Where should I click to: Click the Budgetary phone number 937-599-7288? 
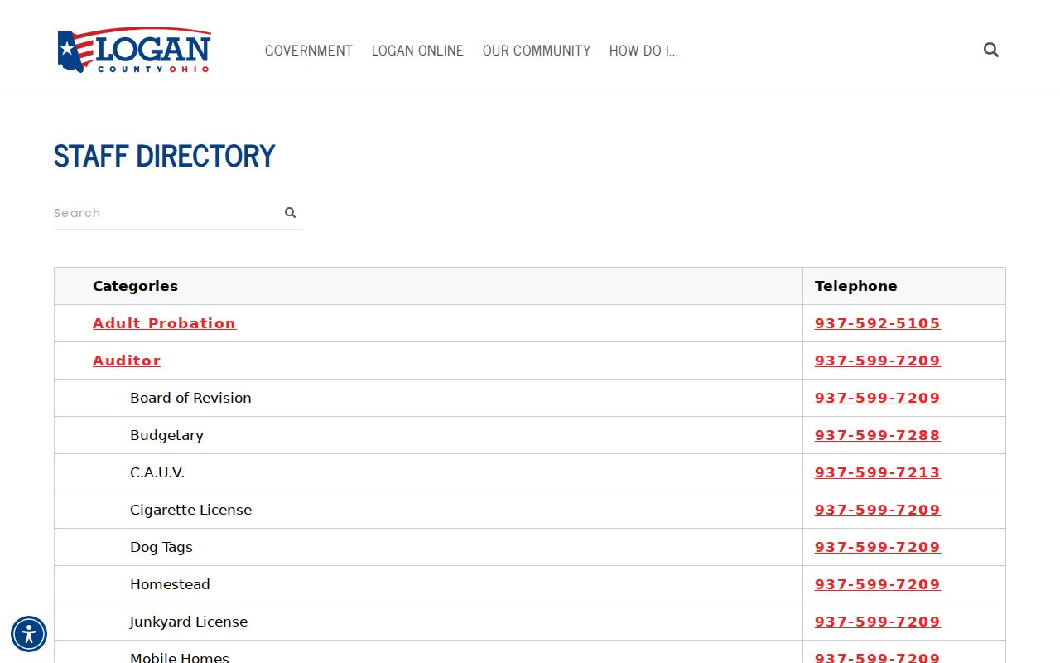click(877, 435)
